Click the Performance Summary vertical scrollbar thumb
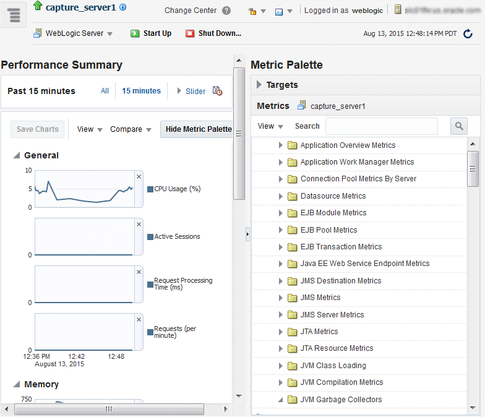Screen dimensions: 485x417 (239, 134)
